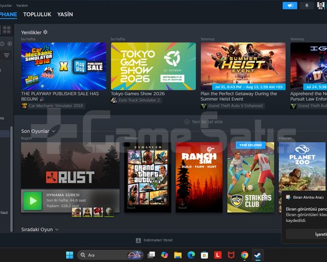The width and height of the screenshot is (327, 262).
Task: Click Car Mechanic Simulator 2018 game icon
Action: [24, 105]
